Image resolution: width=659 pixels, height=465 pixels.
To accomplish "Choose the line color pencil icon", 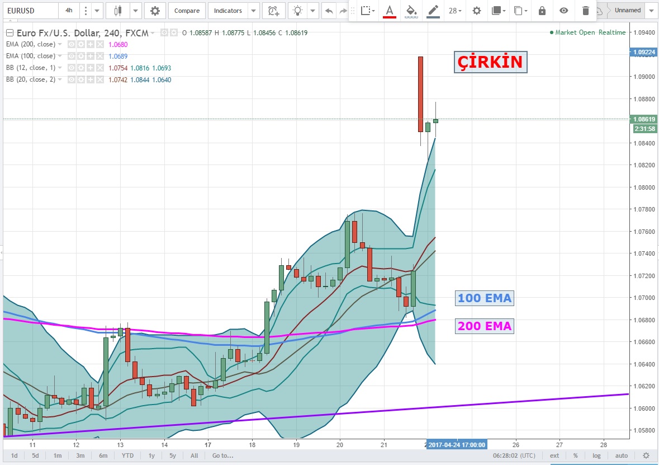I will (x=433, y=11).
